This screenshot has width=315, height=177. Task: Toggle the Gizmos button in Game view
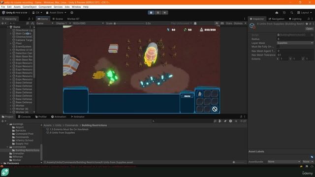point(238,23)
